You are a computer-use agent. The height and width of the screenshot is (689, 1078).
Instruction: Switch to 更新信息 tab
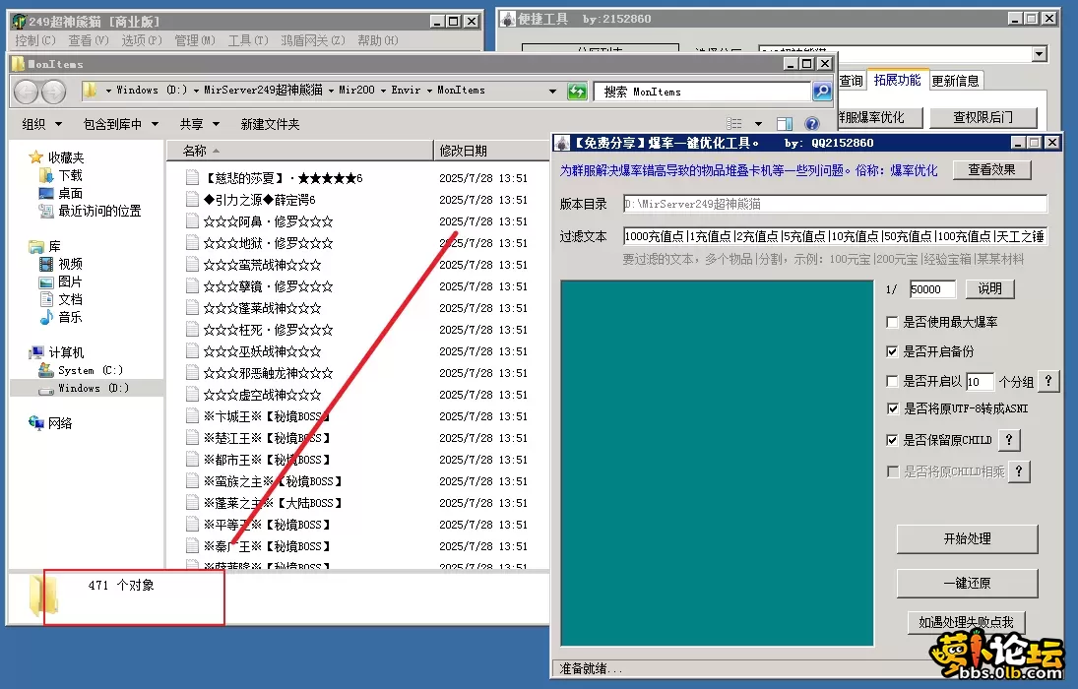click(x=956, y=81)
